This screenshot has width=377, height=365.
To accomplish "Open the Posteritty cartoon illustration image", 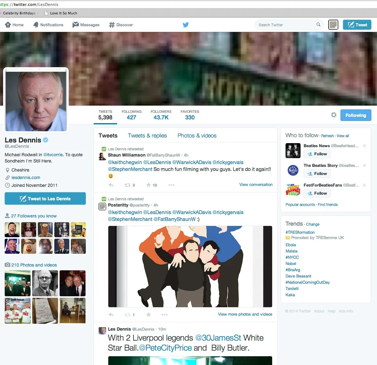I will click(190, 266).
